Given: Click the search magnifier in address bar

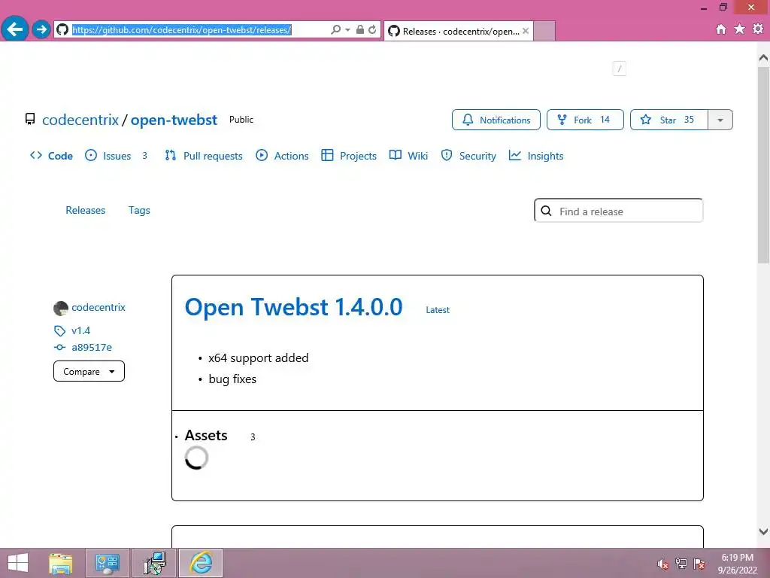Looking at the screenshot, I should tap(335, 29).
